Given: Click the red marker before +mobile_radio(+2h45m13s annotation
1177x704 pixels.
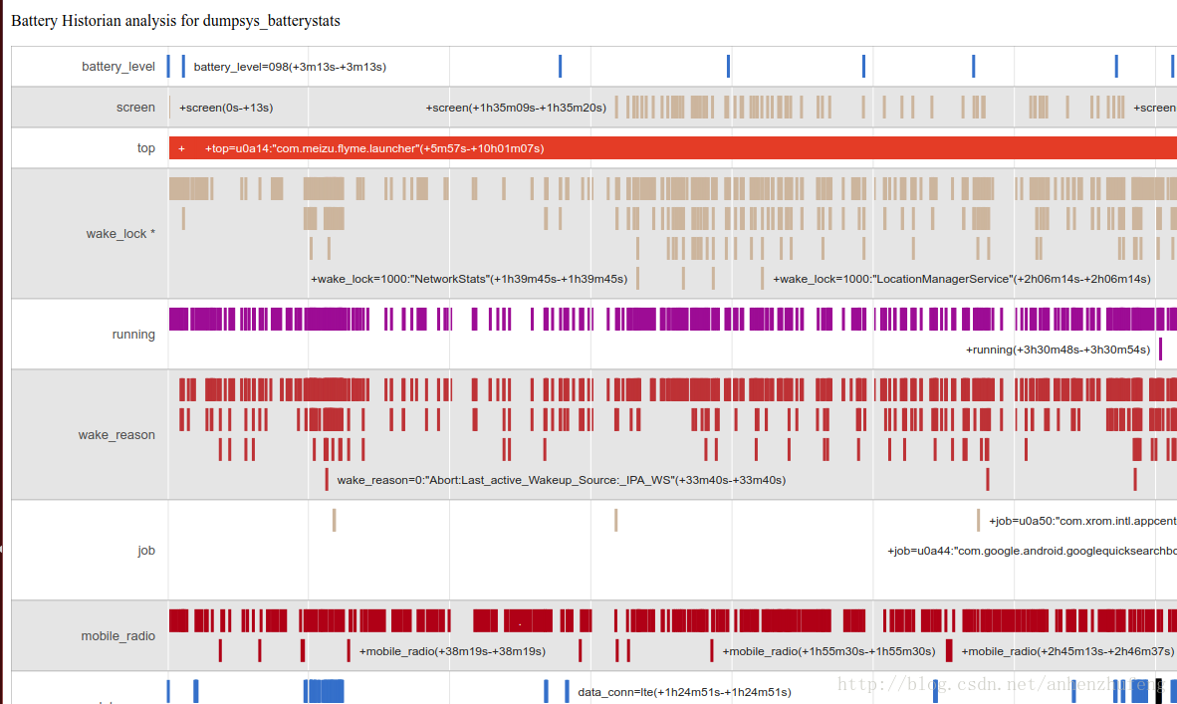Looking at the screenshot, I should (949, 650).
